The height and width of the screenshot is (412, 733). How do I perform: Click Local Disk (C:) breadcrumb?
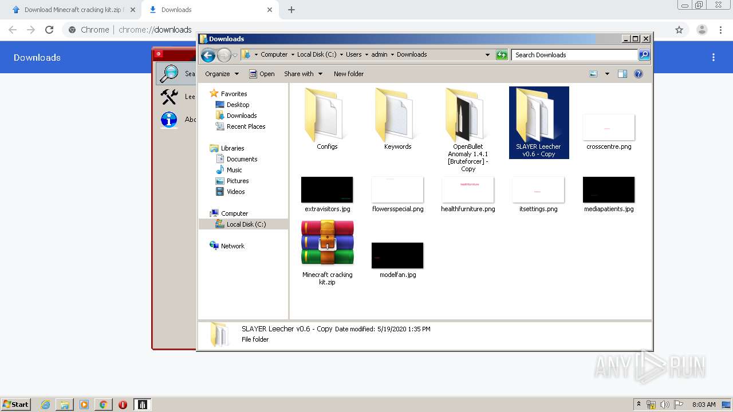coord(317,54)
